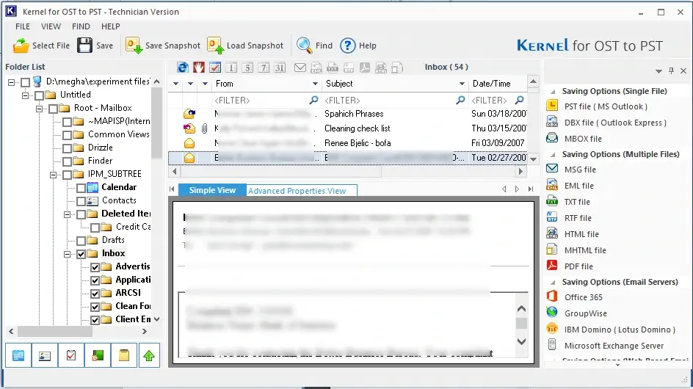
Task: Click the Save Snapshot icon
Action: tap(134, 46)
